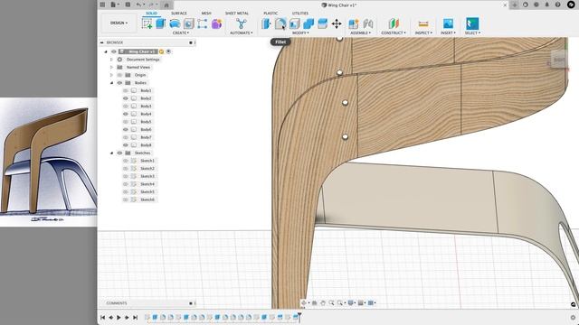The image size is (579, 325).
Task: Select the Fillet tool
Action: [280, 24]
